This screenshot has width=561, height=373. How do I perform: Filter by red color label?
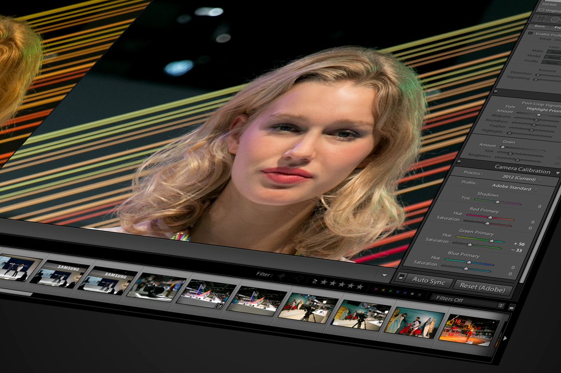pos(376,289)
